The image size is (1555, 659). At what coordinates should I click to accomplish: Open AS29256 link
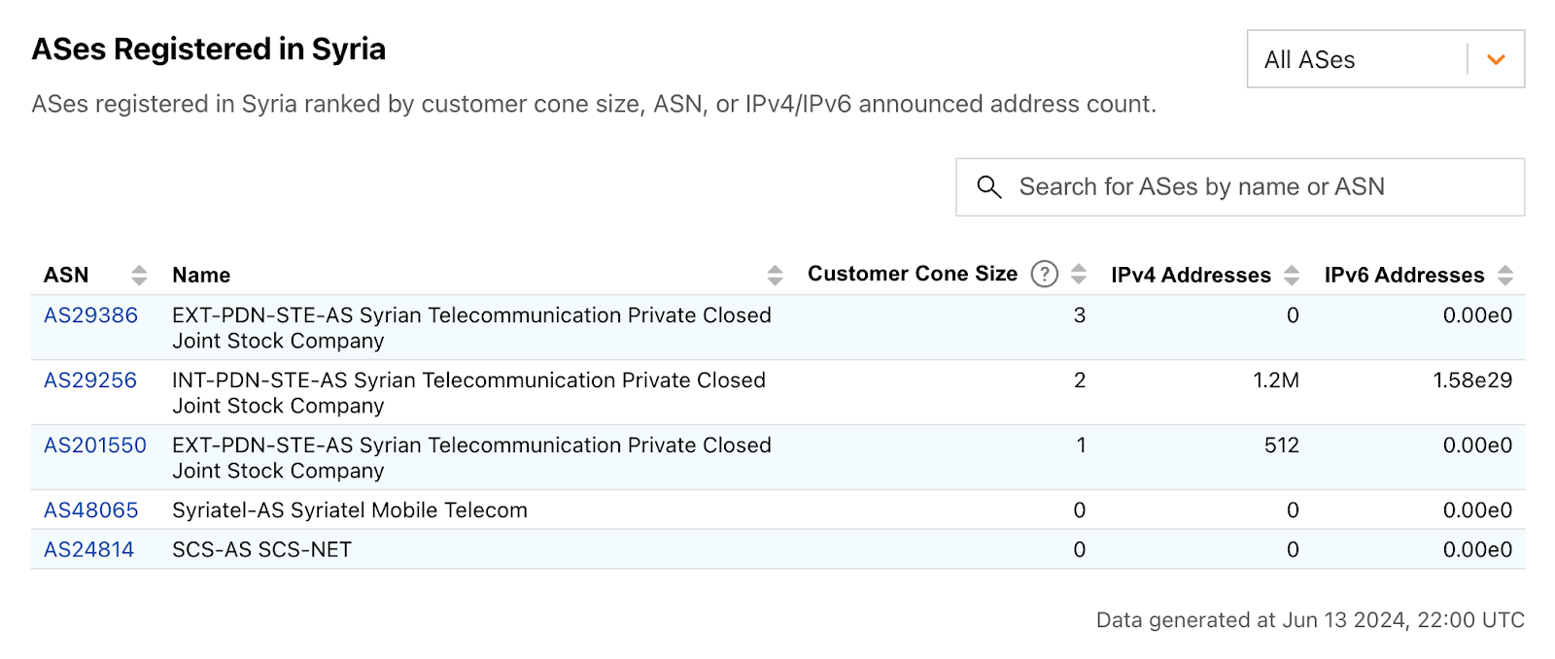(x=90, y=380)
